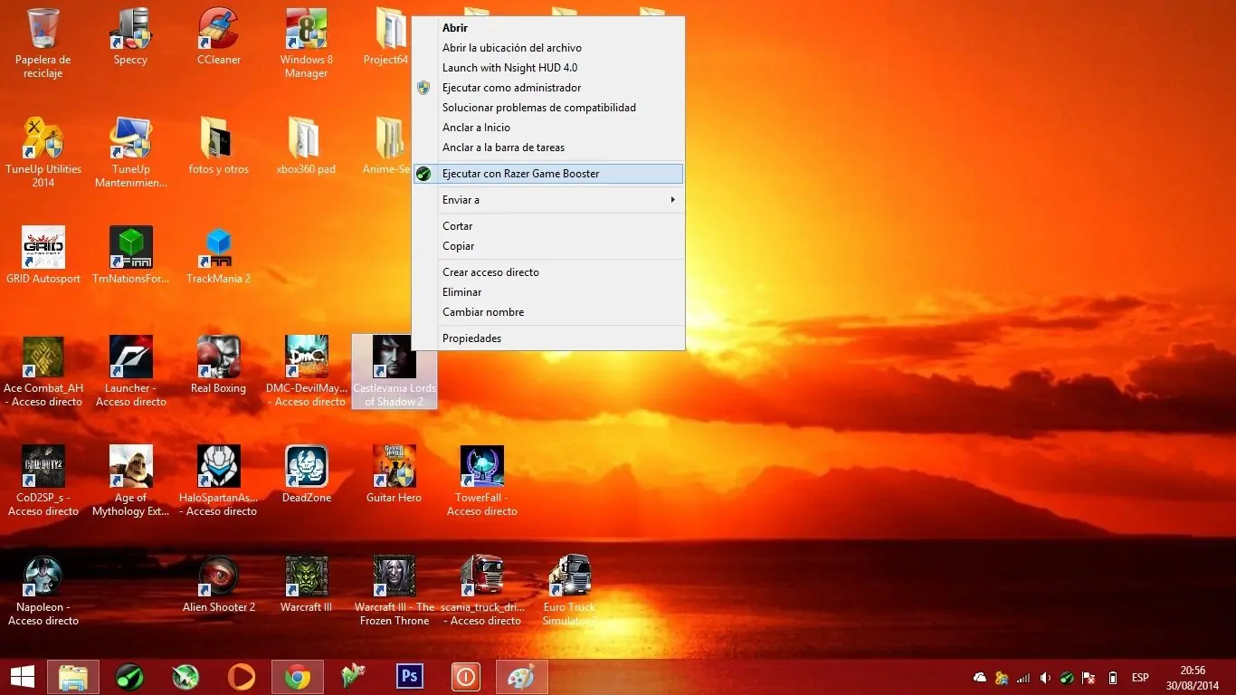Open the Windows Start button

23,677
